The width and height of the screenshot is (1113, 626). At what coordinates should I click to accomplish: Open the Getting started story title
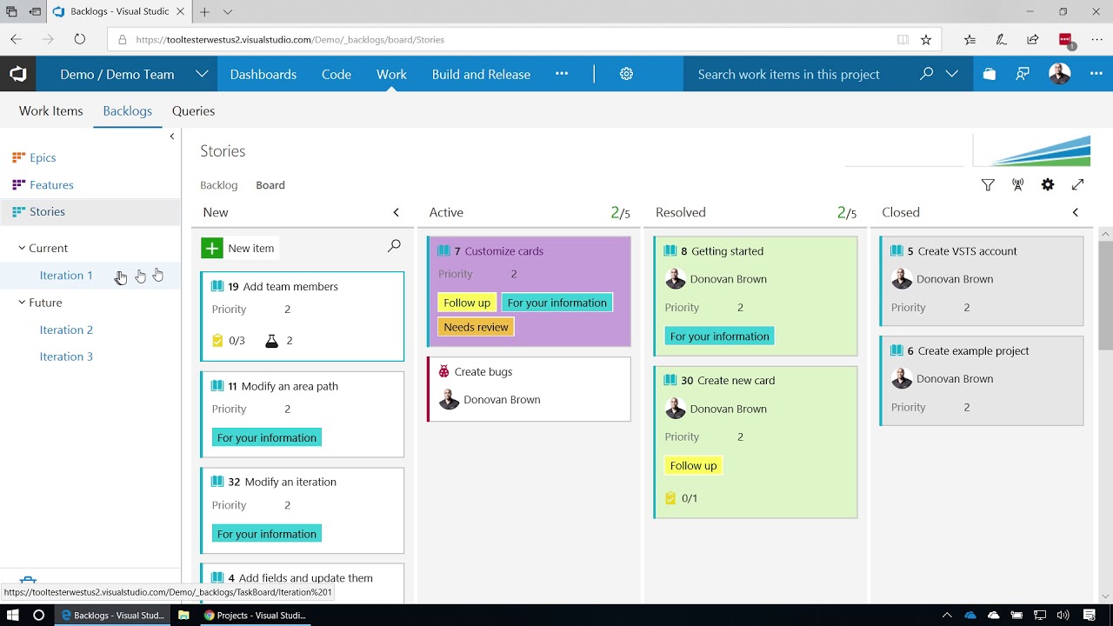(728, 251)
